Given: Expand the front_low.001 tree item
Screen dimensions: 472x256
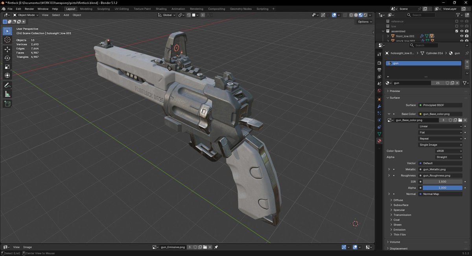Looking at the screenshot, I should (388, 36).
